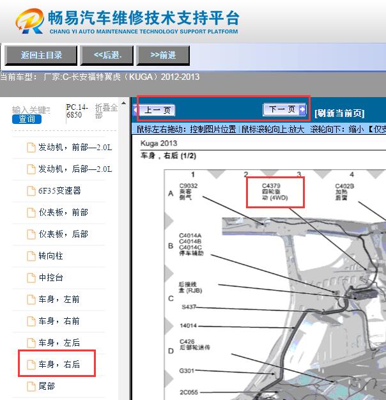Image resolution: width=386 pixels, height=400 pixels.
Task: Click diagram heading 车身，右后 (1/2)
Action: (168, 156)
